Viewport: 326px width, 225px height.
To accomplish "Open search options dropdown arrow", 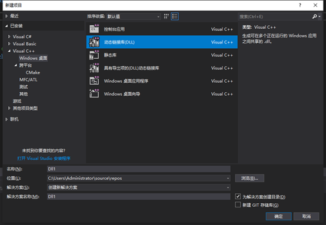I will pos(320,16).
